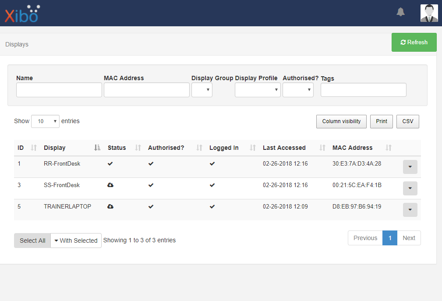Click logged in checkmark for RR-FrontDesk
Image resolution: width=442 pixels, height=301 pixels.
pyautogui.click(x=212, y=164)
